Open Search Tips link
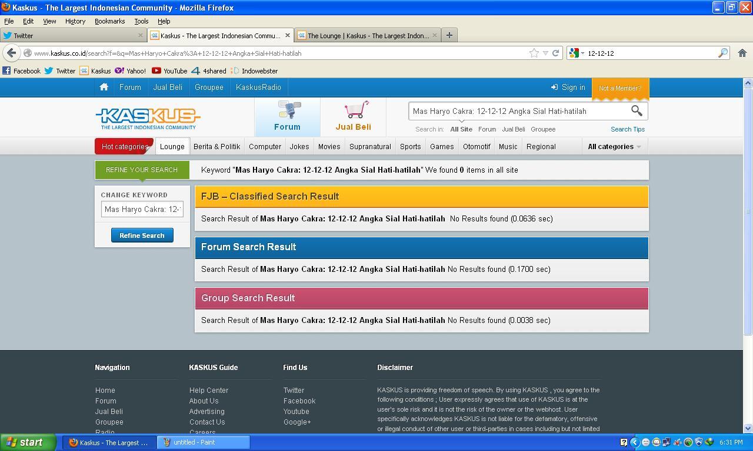The height and width of the screenshot is (451, 753). (628, 129)
